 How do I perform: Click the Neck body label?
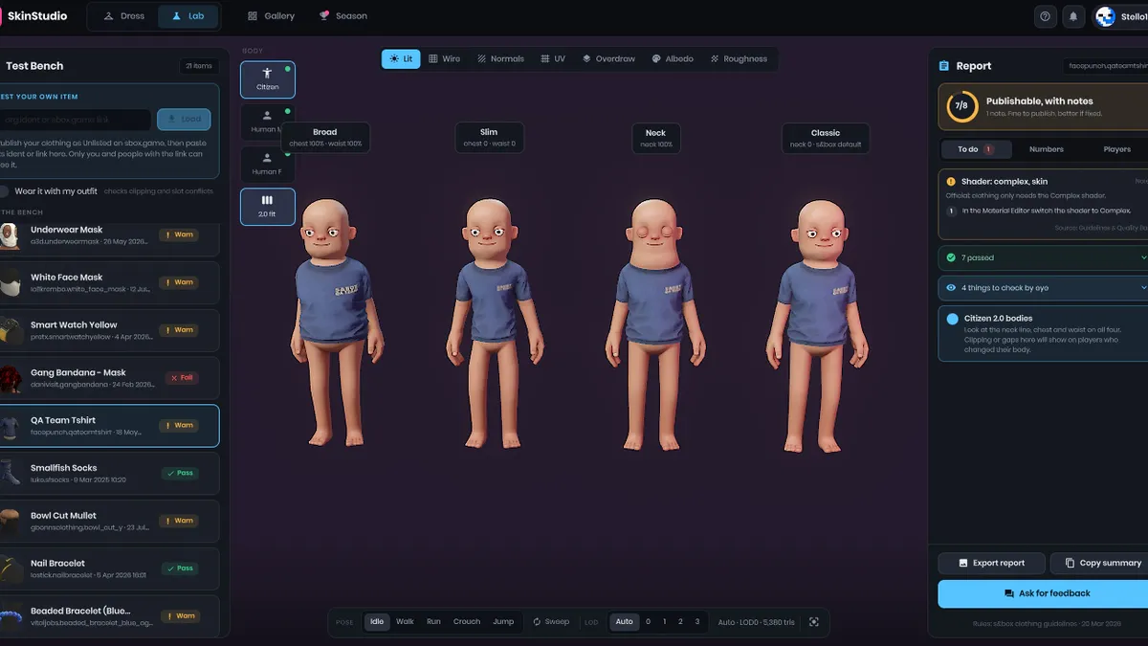pyautogui.click(x=655, y=138)
